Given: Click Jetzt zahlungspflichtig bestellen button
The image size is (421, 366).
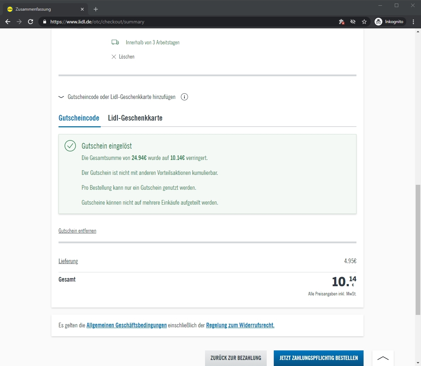Looking at the screenshot, I should pyautogui.click(x=318, y=358).
